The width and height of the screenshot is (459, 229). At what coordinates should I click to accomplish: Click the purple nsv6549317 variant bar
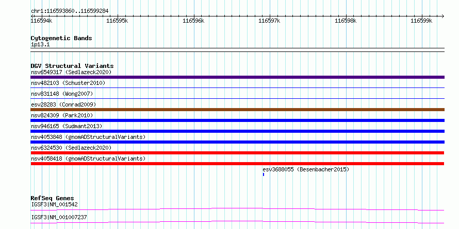(237, 77)
